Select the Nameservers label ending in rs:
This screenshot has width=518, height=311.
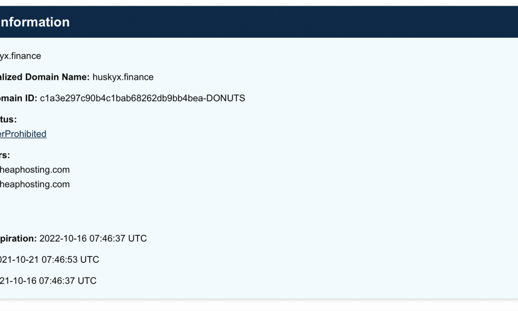click(x=5, y=155)
